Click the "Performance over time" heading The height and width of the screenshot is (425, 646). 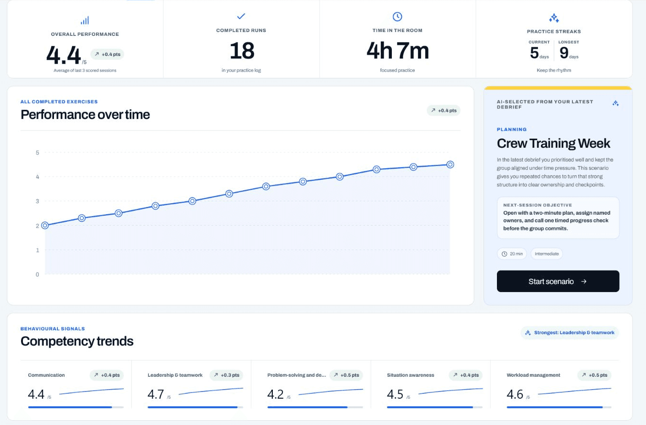(85, 115)
